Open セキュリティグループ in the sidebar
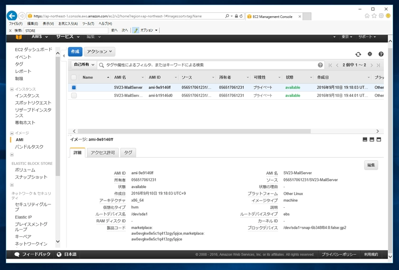 pos(33,207)
